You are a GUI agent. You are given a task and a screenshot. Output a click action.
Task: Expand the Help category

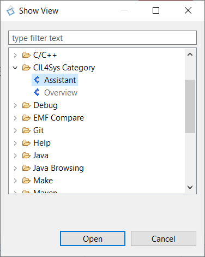coord(15,143)
